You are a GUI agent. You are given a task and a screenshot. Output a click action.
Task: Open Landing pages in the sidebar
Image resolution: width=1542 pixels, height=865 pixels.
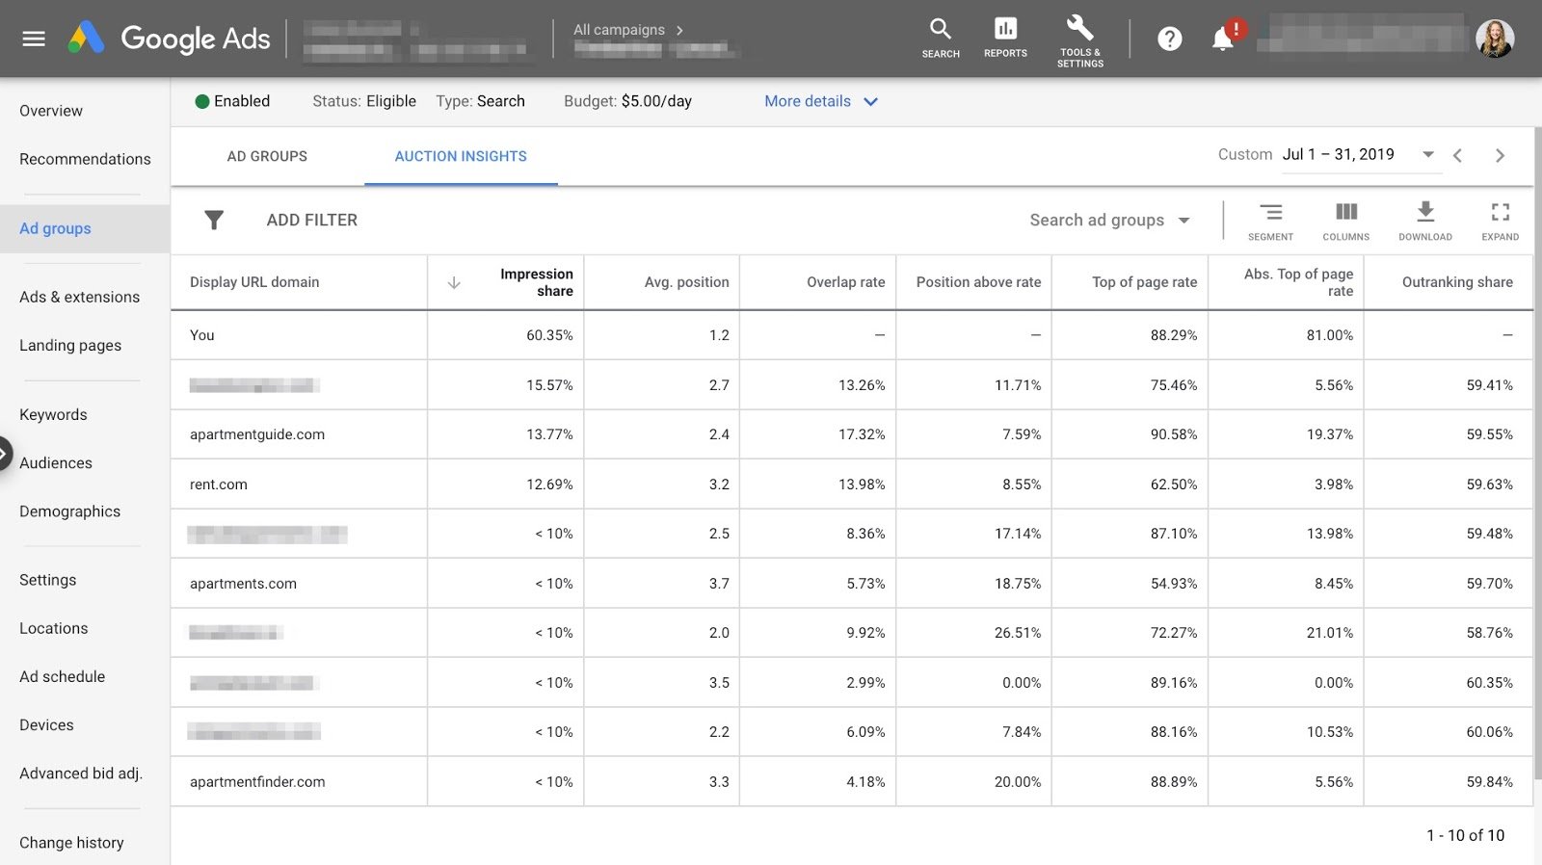coord(70,345)
